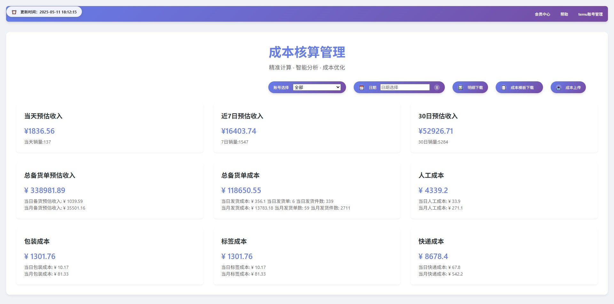The image size is (614, 304).
Task: Click the X icon to clear date selection
Action: pos(437,87)
